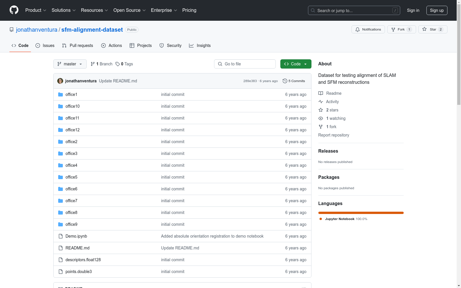Open the Packages heading link

coord(329,177)
